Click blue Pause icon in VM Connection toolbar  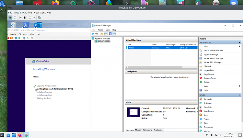[x=16, y=38]
